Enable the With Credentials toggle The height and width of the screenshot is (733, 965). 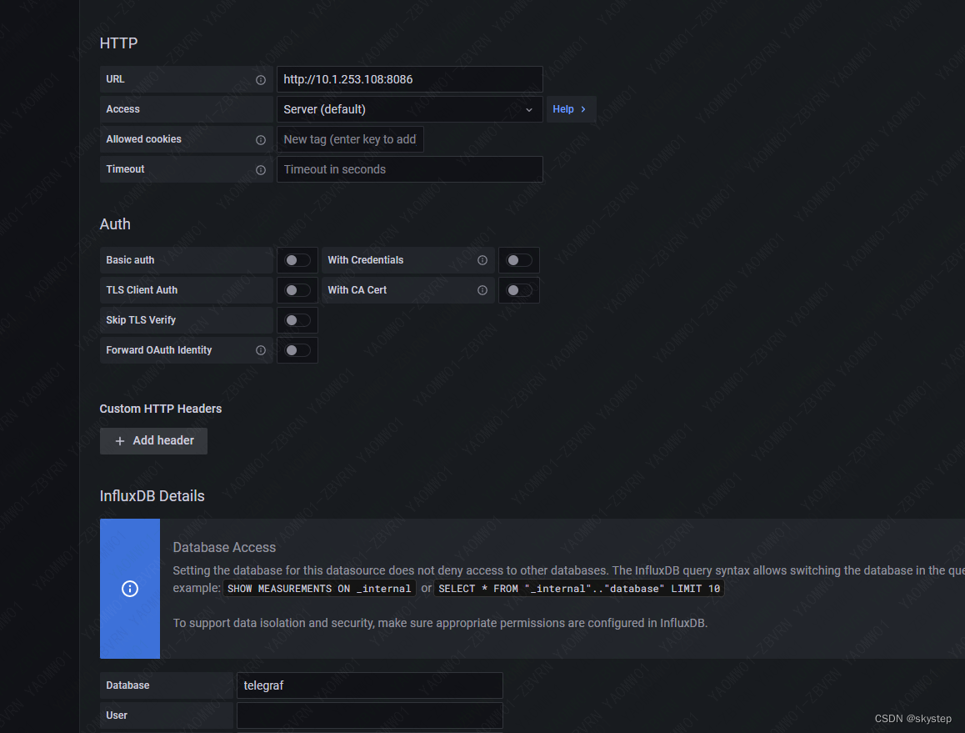pyautogui.click(x=519, y=260)
